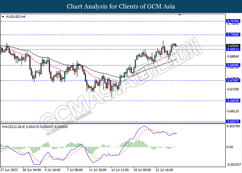Click the current price tag 0.69504
242x173 pixels.
point(233,46)
